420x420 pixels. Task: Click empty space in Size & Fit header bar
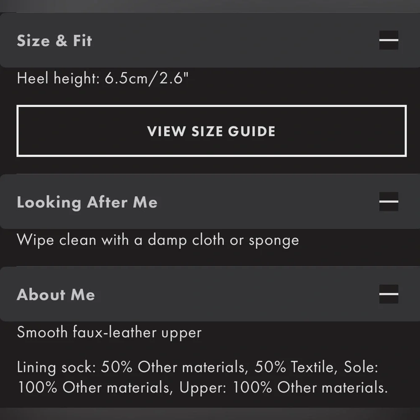click(235, 41)
